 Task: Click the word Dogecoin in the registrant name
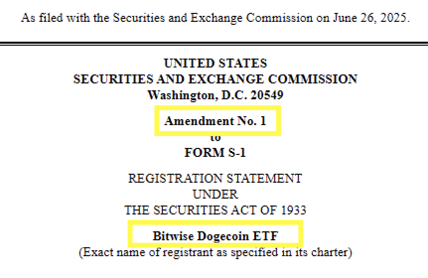pyautogui.click(x=220, y=236)
